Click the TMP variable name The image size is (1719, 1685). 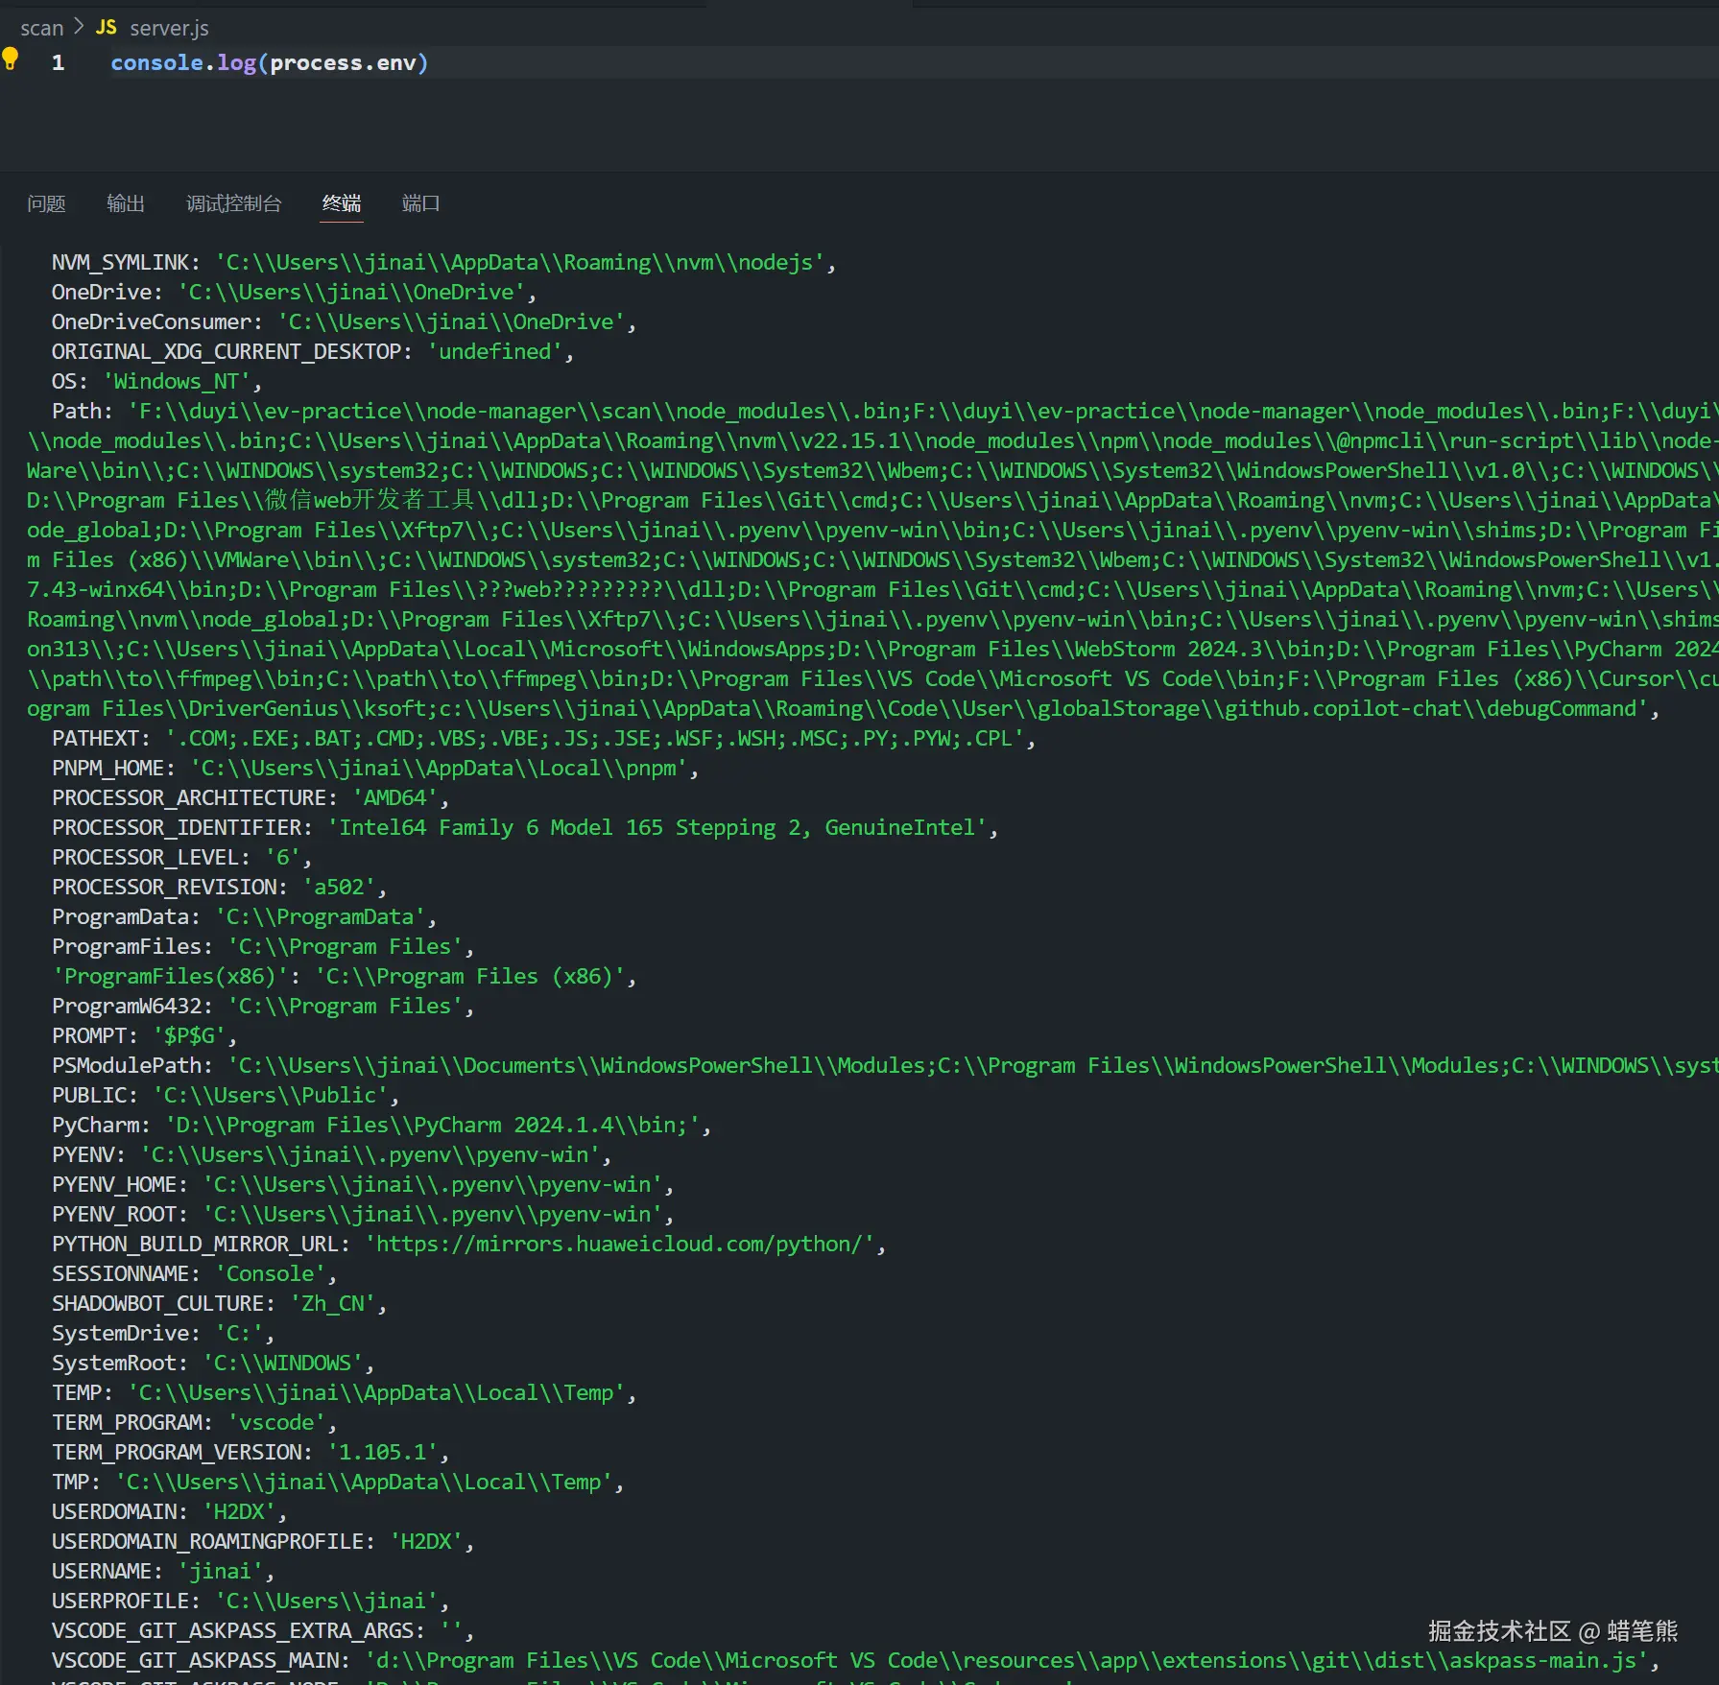70,1482
